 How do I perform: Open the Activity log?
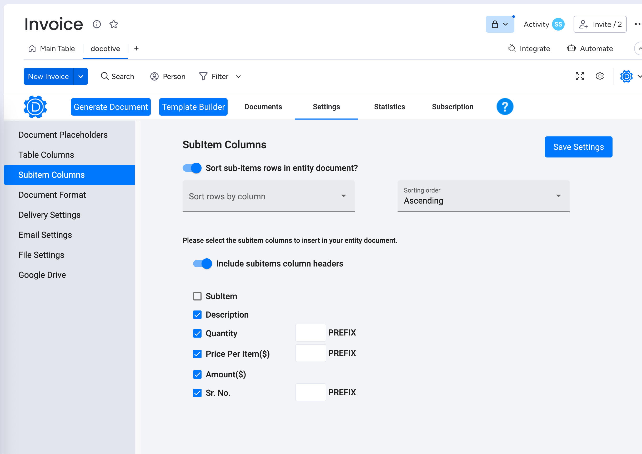(x=536, y=24)
